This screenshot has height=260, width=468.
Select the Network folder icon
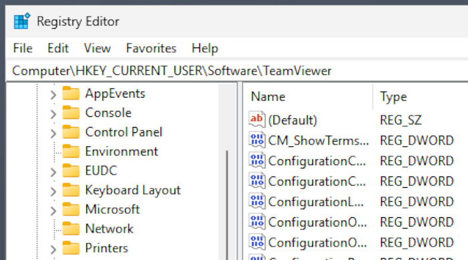tap(71, 229)
